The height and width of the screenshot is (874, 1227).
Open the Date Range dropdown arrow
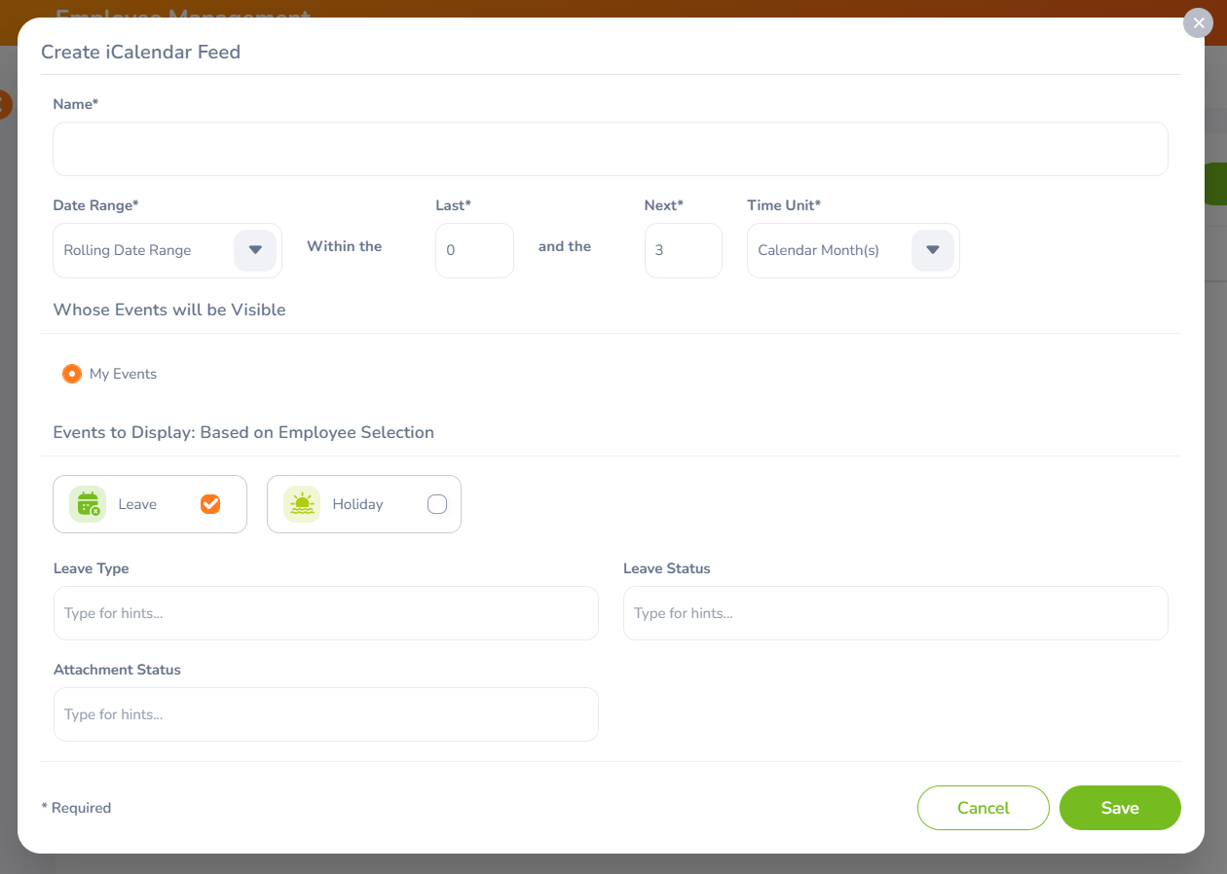click(x=255, y=250)
